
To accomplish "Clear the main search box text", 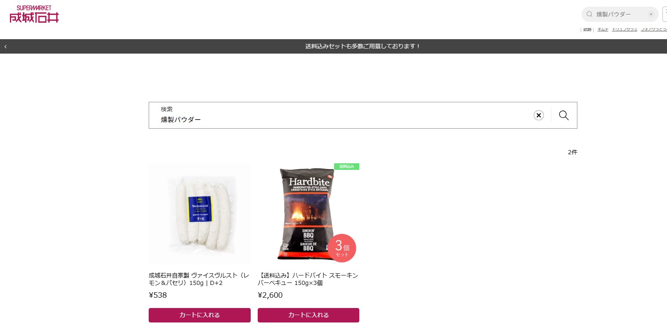I will [539, 115].
